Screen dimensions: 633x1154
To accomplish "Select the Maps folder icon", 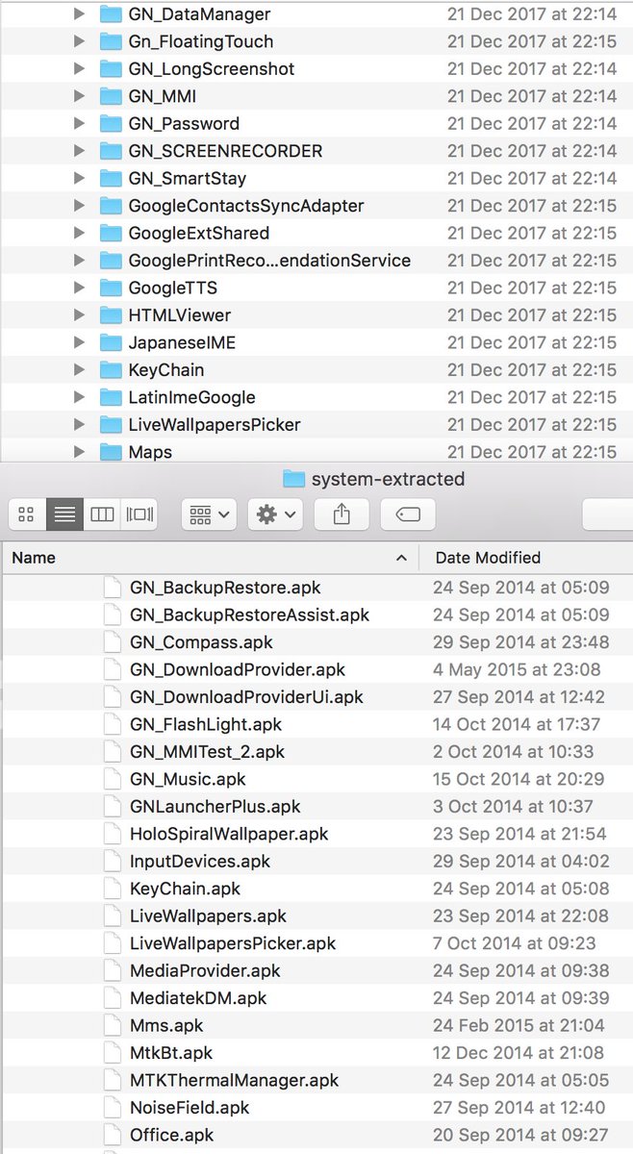I will pos(111,452).
